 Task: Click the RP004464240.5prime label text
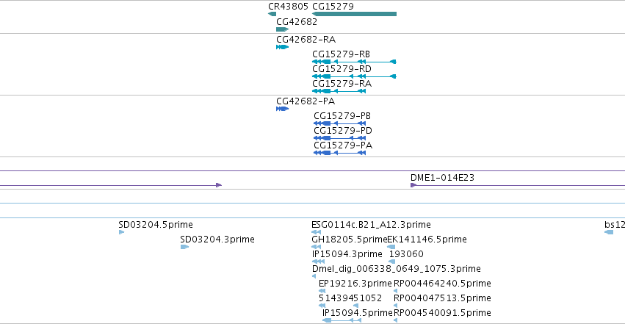click(442, 284)
